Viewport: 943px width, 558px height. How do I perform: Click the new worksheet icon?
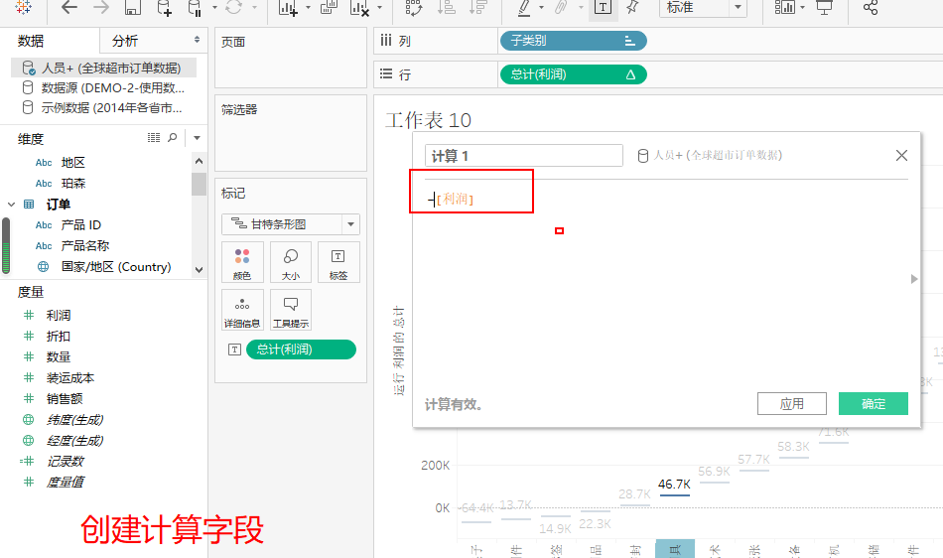[x=289, y=8]
